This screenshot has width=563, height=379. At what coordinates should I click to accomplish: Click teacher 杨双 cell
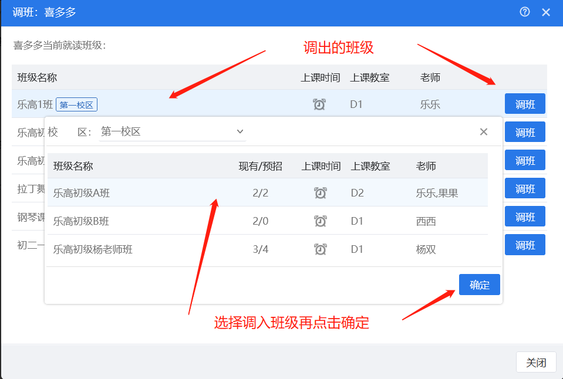[426, 249]
